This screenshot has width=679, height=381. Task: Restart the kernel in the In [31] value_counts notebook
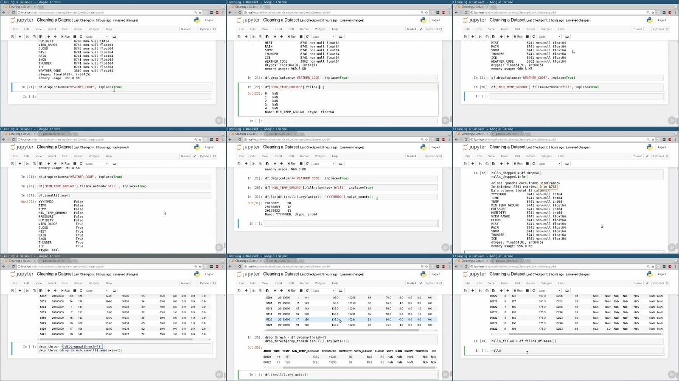pyautogui.click(x=307, y=164)
